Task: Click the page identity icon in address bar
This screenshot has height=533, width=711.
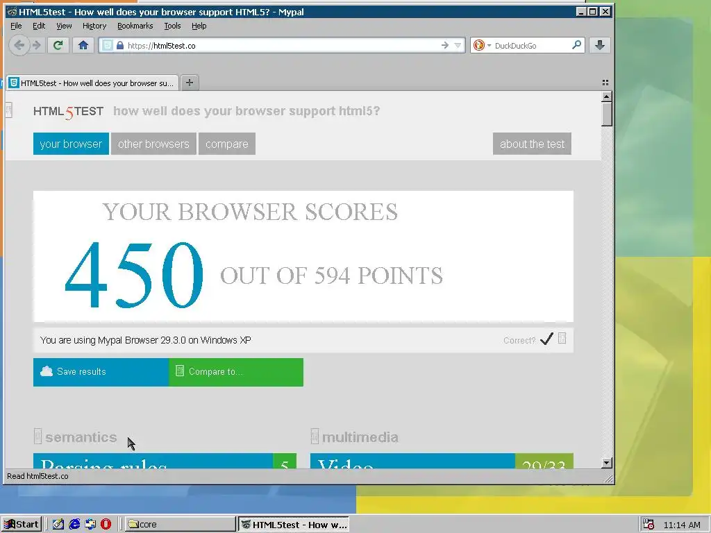Action: tap(107, 45)
